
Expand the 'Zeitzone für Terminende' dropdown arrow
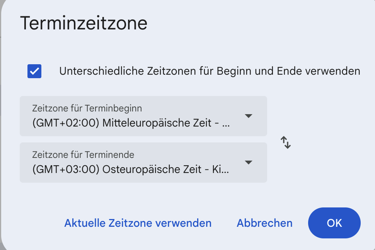click(x=249, y=163)
